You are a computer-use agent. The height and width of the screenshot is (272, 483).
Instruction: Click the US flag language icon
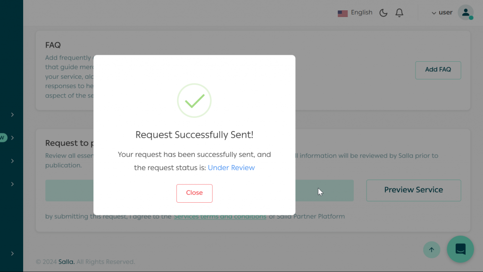(342, 13)
